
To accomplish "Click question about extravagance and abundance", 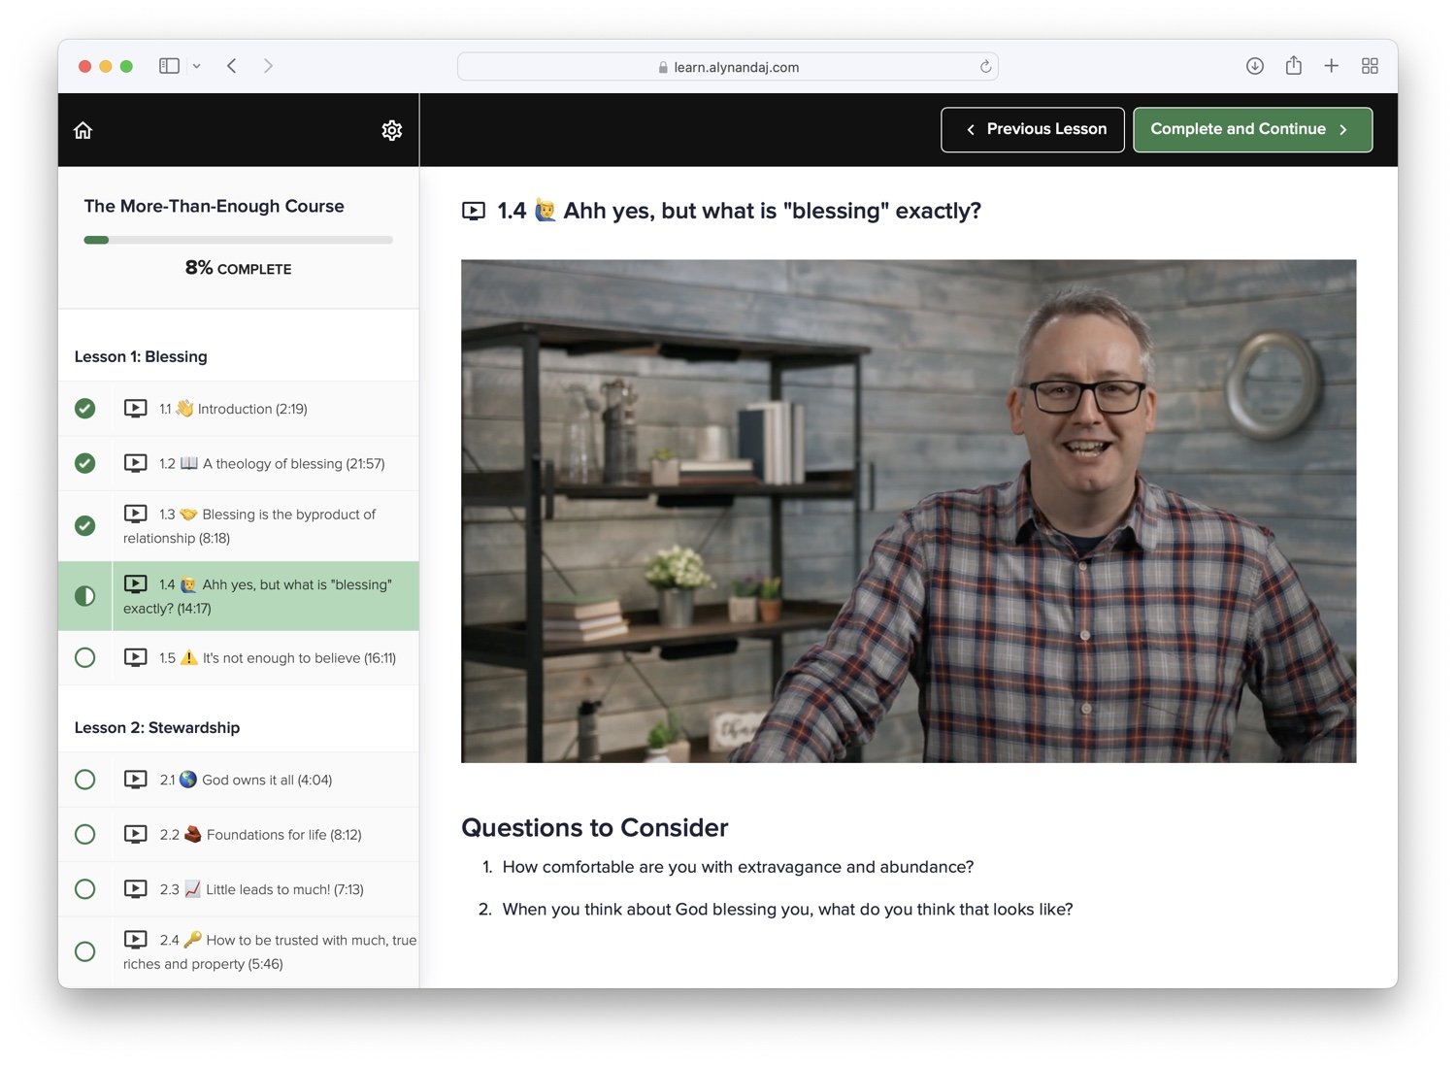I will tap(738, 867).
